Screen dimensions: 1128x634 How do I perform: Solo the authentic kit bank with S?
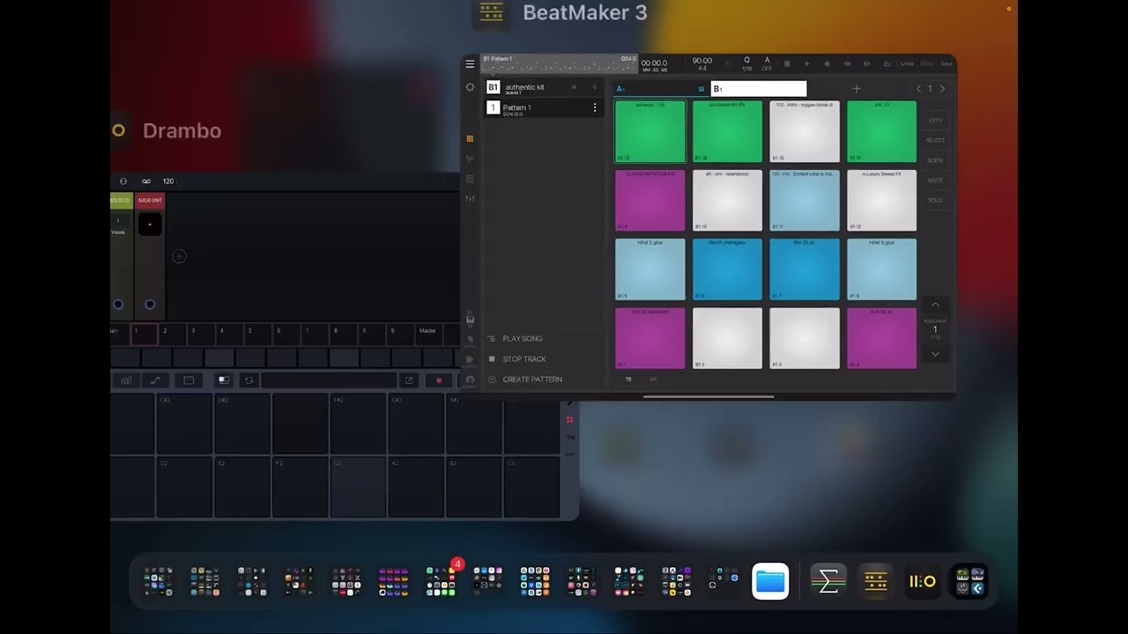pyautogui.click(x=594, y=87)
